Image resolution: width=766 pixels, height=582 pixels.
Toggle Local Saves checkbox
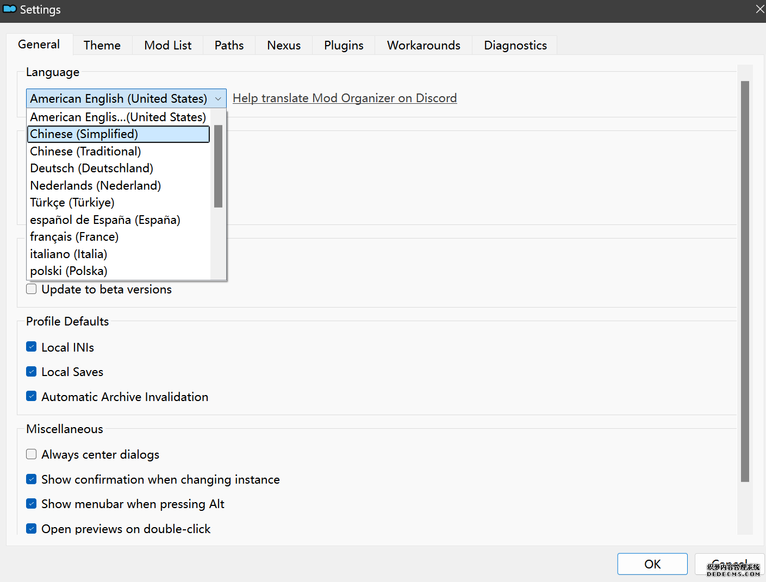[x=32, y=372]
